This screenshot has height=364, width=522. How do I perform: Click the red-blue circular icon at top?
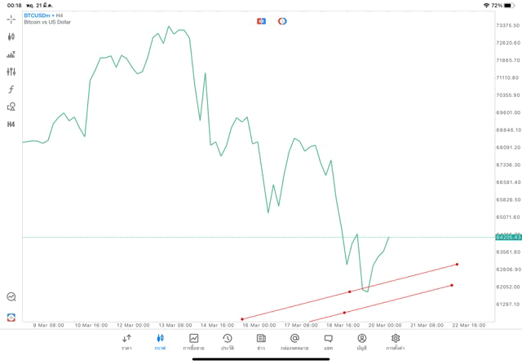(x=282, y=21)
